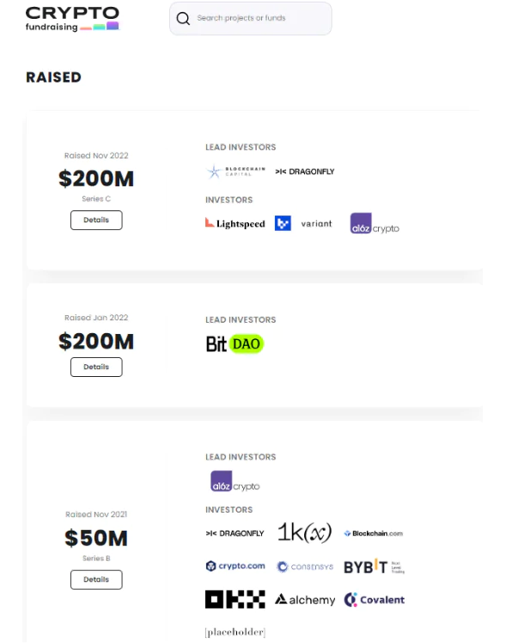Select the Lightspeed investor logo
The width and height of the screenshot is (518, 644).
pos(235,223)
